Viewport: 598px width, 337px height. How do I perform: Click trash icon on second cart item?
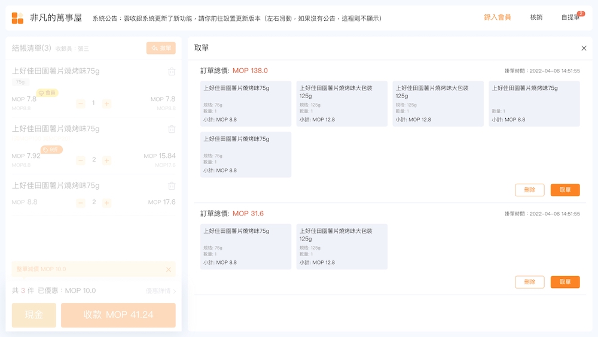pos(172,129)
